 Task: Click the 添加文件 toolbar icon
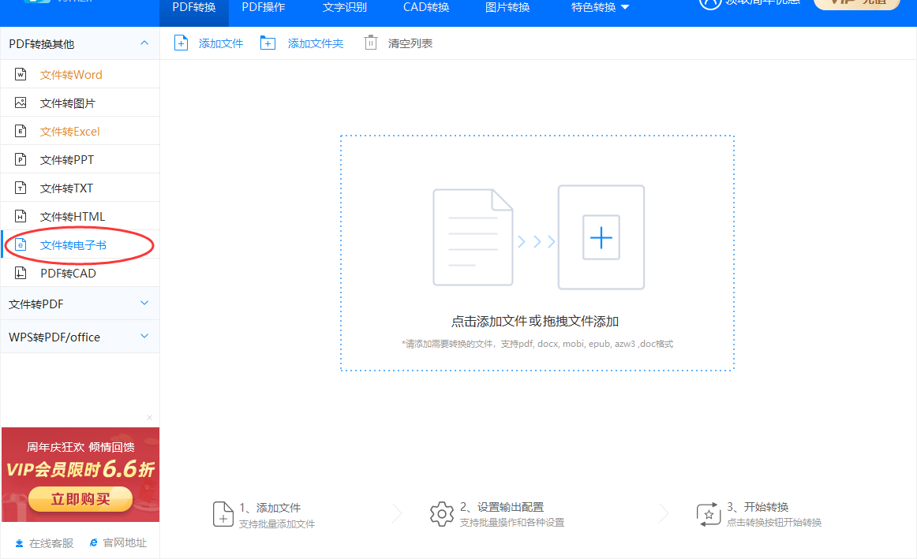coord(181,43)
